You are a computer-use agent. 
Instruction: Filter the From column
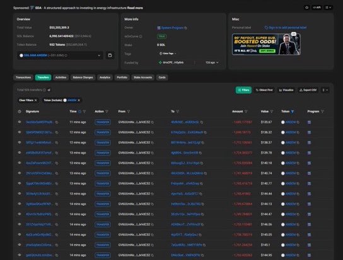pos(129,111)
